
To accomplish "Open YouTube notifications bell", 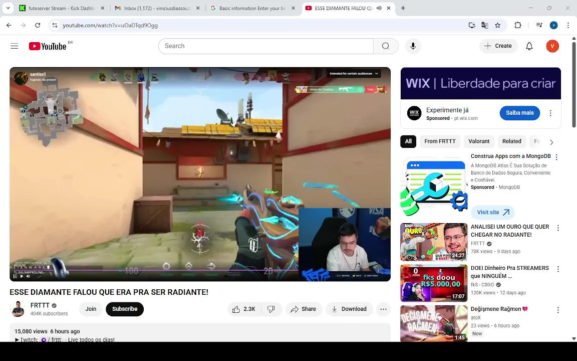I will point(529,46).
